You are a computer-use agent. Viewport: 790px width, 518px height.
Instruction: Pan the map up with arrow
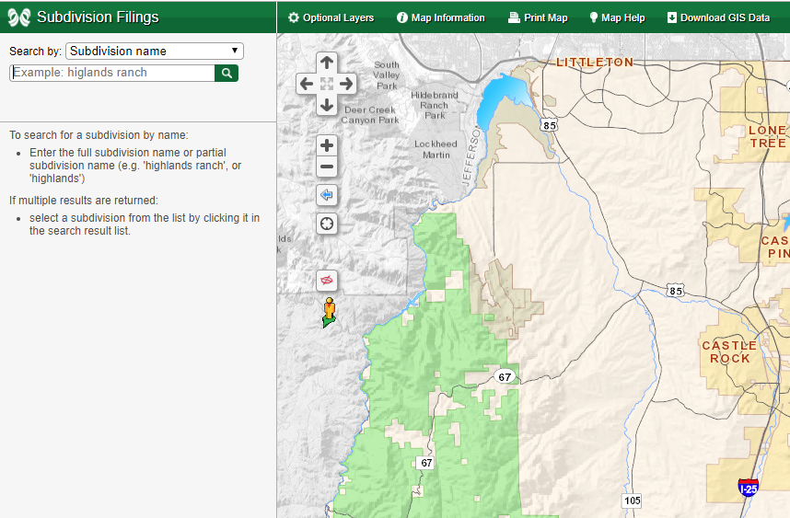(326, 63)
